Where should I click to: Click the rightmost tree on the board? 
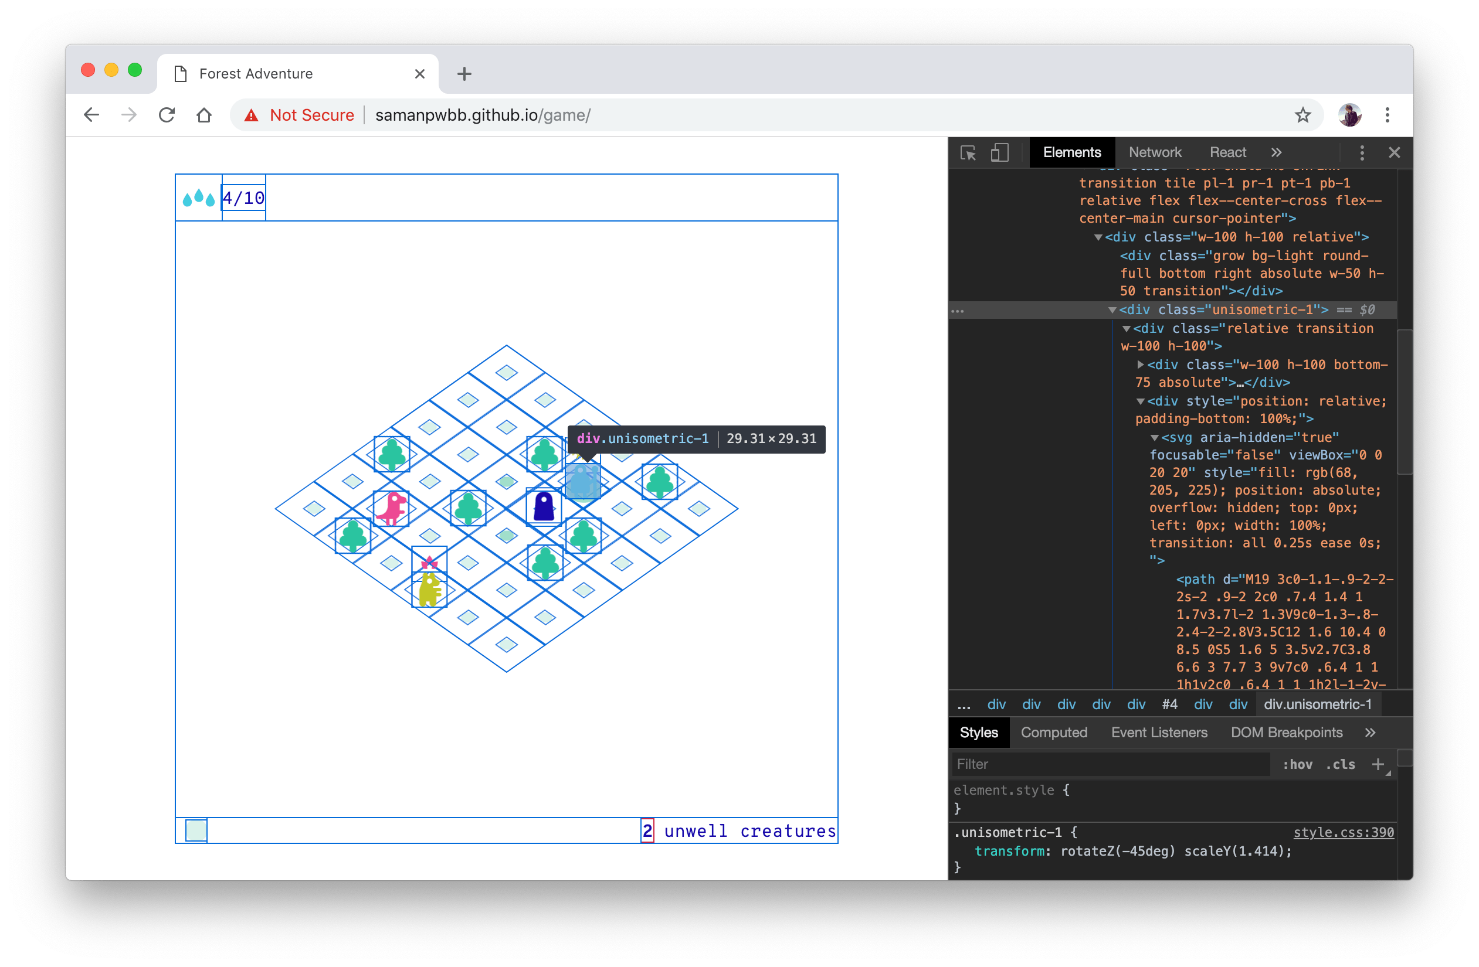(x=659, y=481)
